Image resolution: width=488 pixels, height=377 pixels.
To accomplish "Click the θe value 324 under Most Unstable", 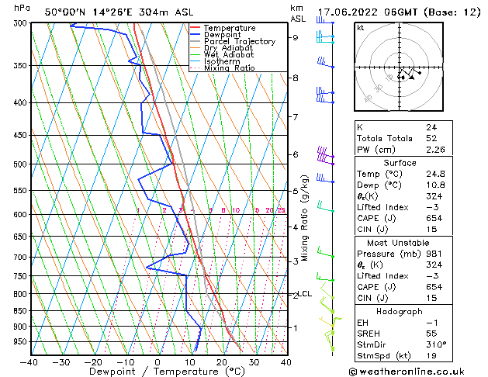I will (434, 265).
